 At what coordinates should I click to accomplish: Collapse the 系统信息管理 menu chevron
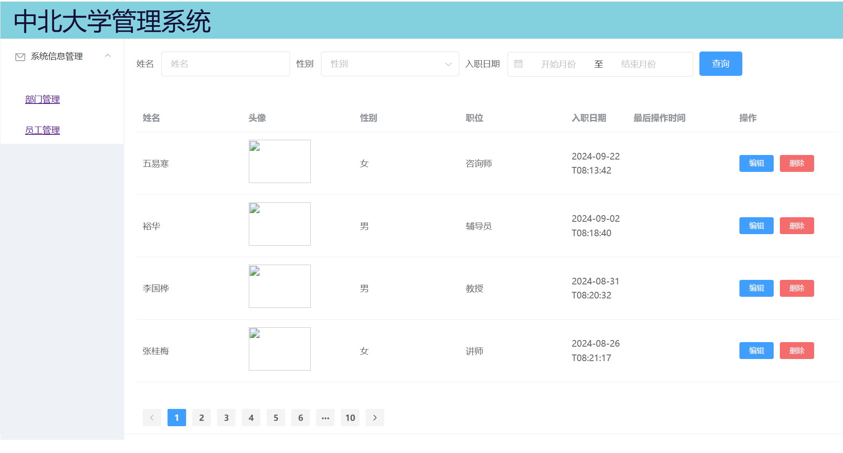coord(108,56)
